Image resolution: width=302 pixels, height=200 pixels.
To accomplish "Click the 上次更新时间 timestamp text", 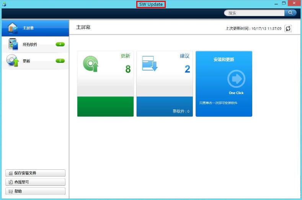I will [253, 28].
